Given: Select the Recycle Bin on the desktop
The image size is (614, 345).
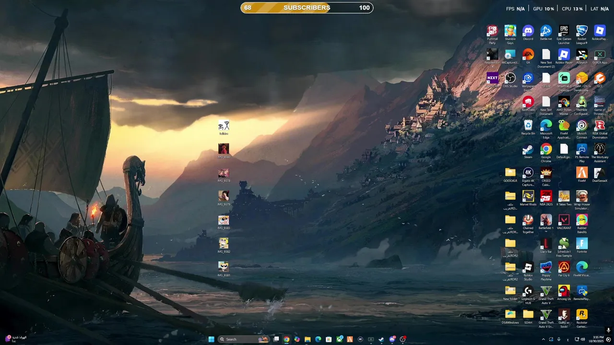Looking at the screenshot, I should 528,126.
